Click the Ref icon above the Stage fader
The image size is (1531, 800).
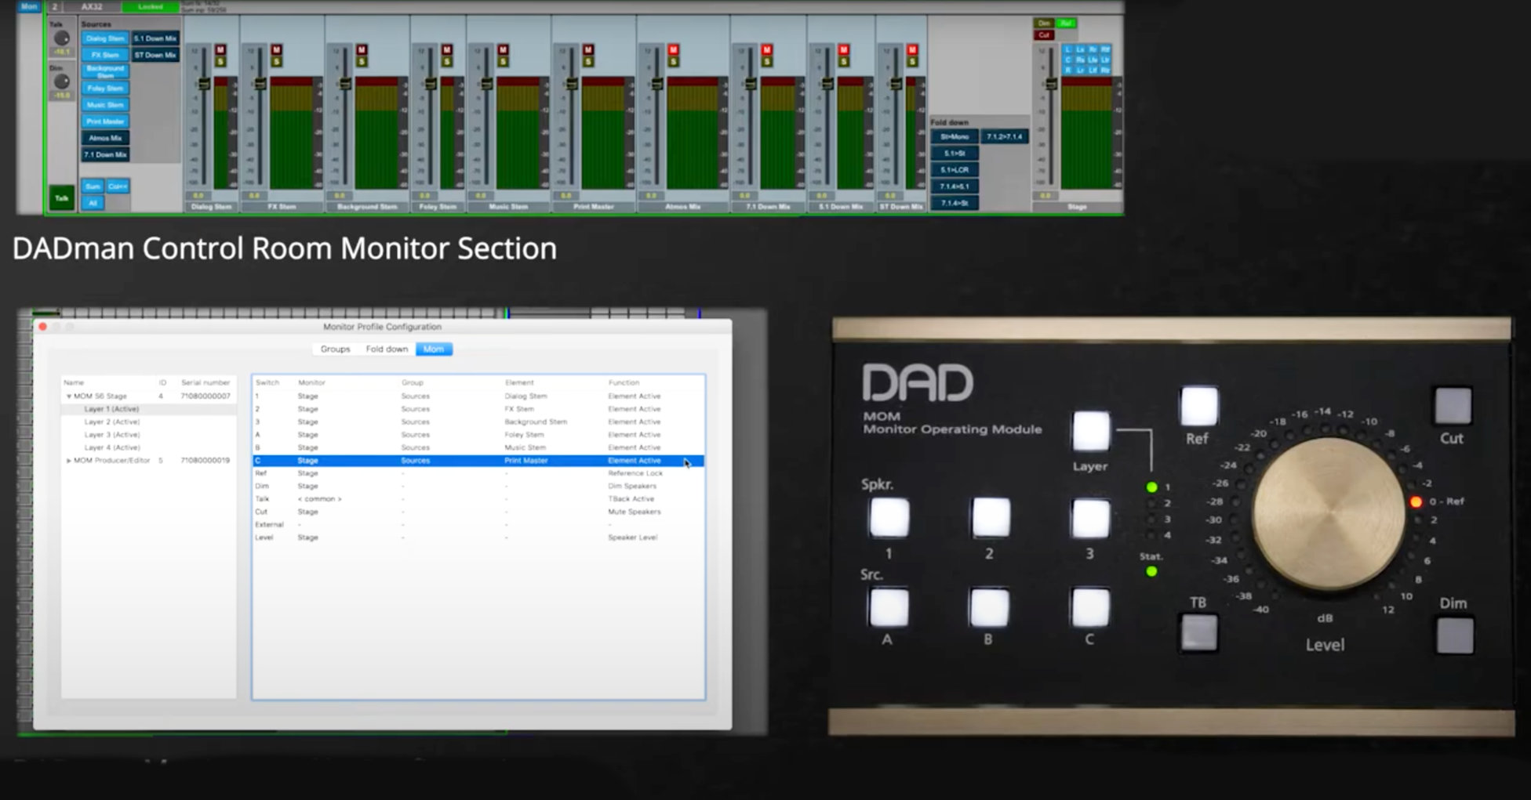(1068, 24)
